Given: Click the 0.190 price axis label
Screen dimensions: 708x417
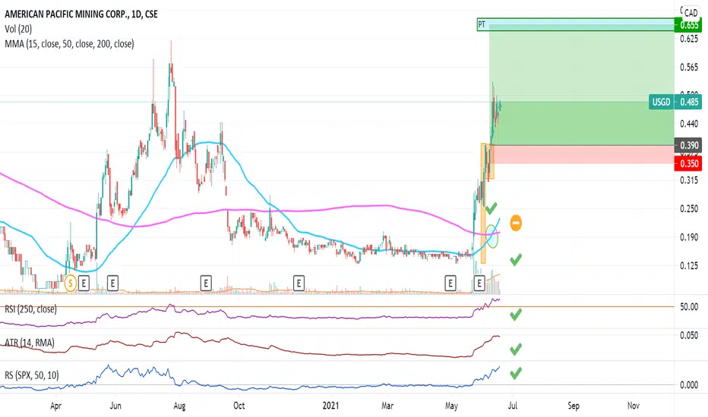Looking at the screenshot, I should click(689, 237).
